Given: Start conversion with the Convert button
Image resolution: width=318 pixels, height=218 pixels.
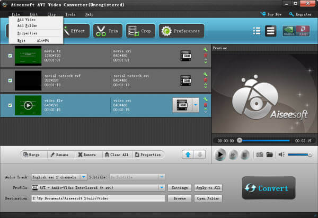Looking at the screenshot, I should (x=269, y=188).
